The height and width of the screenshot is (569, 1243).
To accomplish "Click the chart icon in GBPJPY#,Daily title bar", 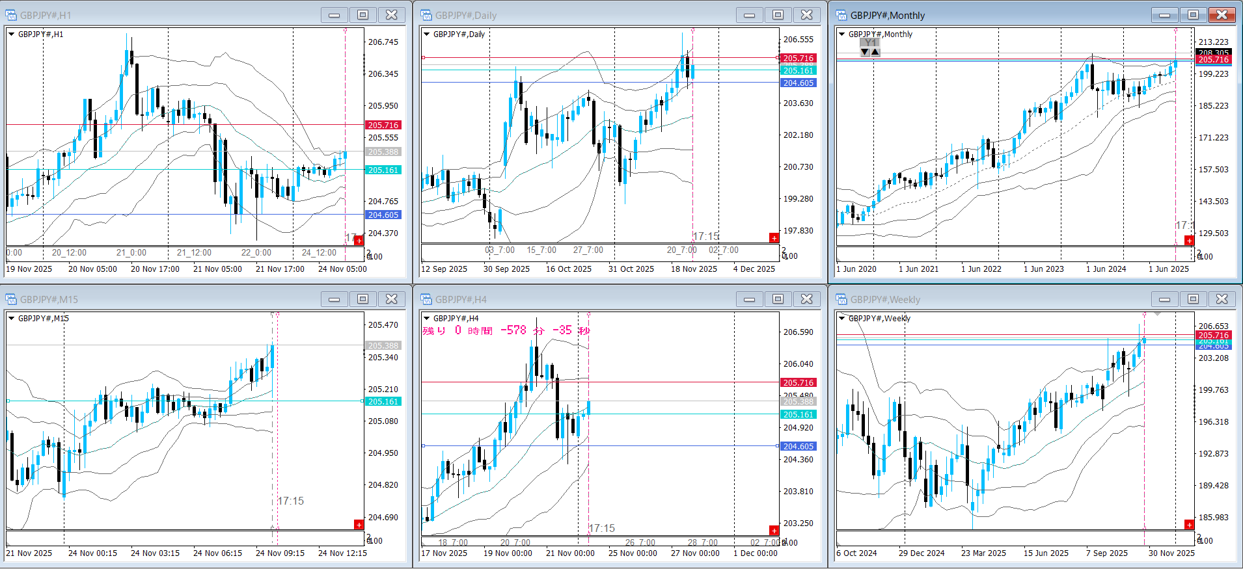I will [426, 15].
